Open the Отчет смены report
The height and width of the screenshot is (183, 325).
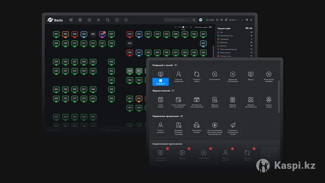160,102
